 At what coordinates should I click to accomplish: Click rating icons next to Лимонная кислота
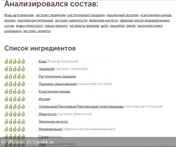[x=15, y=122]
